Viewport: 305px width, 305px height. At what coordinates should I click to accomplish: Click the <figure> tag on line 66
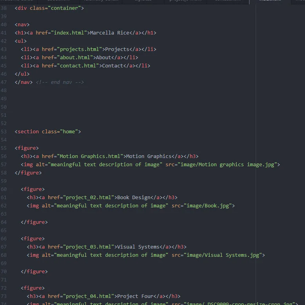[33, 239]
